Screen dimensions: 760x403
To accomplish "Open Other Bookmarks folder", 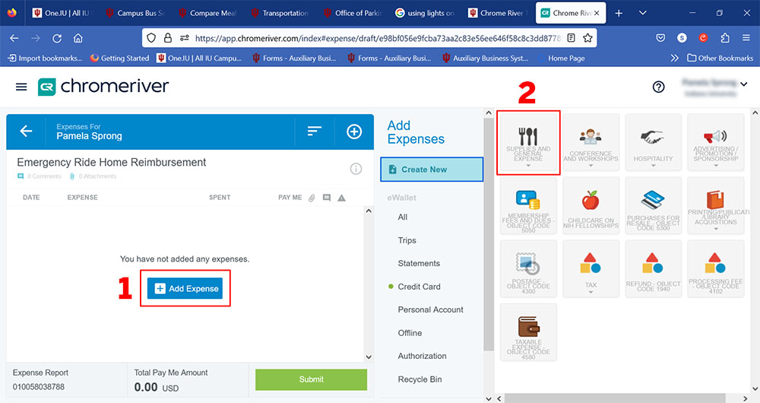I will (720, 59).
